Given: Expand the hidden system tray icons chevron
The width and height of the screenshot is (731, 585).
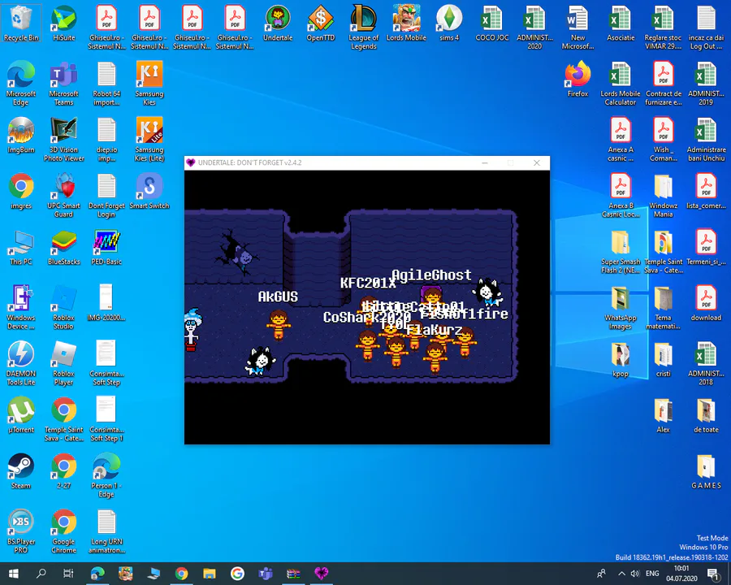Looking at the screenshot, I should 621,574.
